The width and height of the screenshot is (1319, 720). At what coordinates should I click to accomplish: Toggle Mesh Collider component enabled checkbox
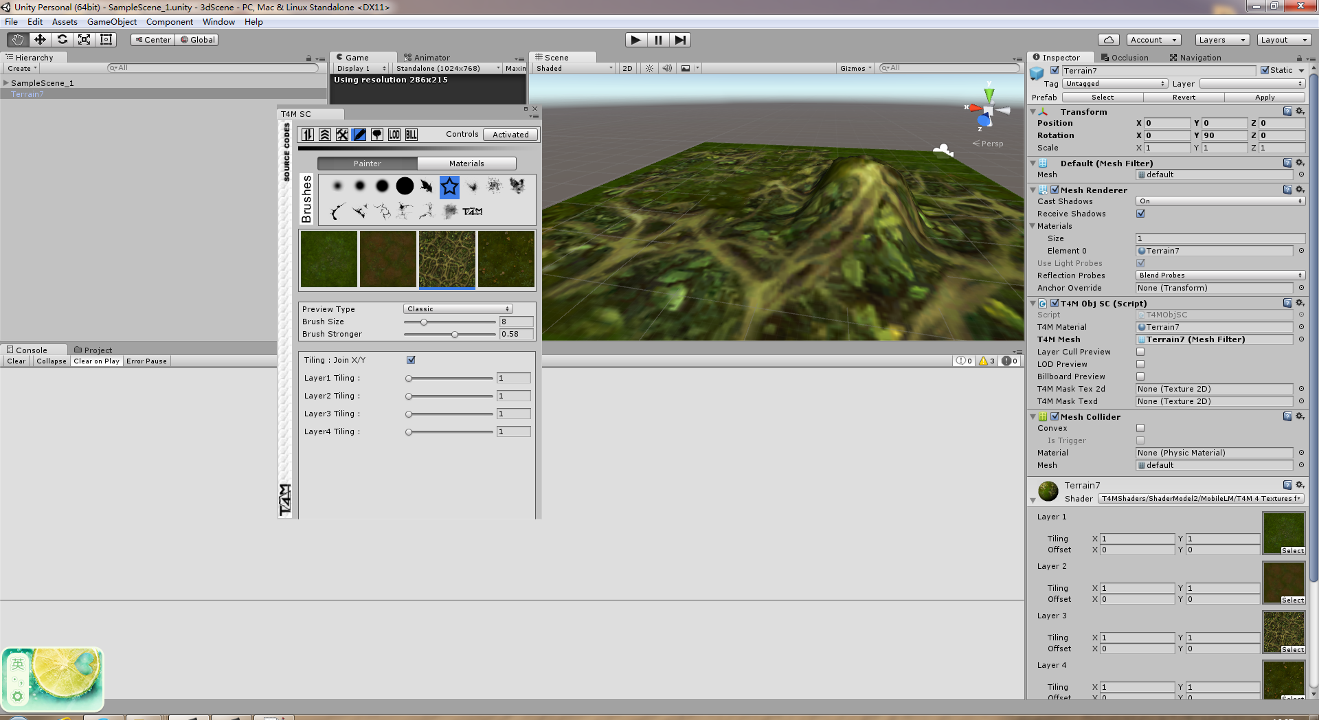coord(1055,416)
